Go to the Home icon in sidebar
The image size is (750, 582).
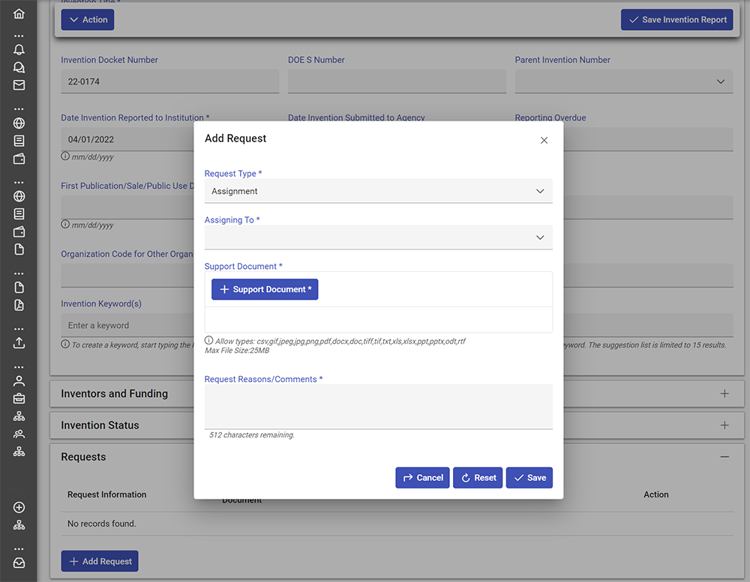19,13
